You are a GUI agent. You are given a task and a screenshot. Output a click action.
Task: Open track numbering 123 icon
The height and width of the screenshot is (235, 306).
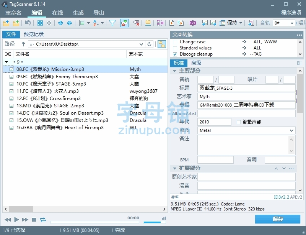(193, 23)
